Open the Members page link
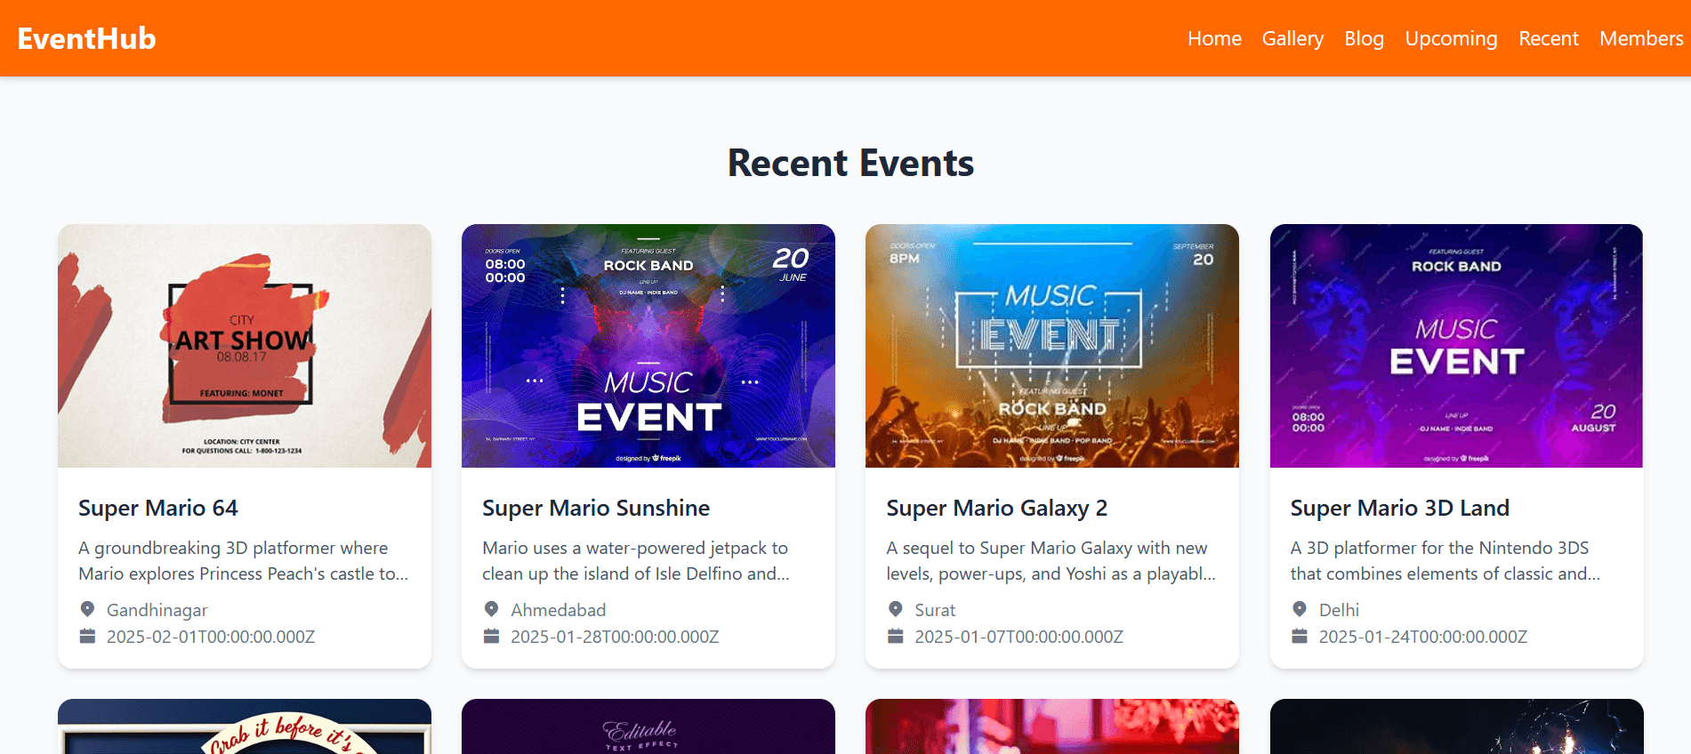 coord(1641,38)
